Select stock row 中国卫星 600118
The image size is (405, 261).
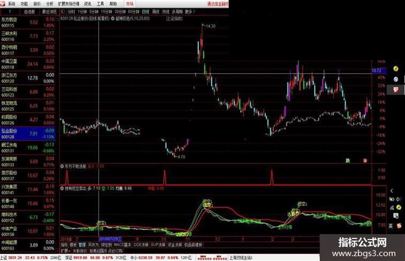27,64
